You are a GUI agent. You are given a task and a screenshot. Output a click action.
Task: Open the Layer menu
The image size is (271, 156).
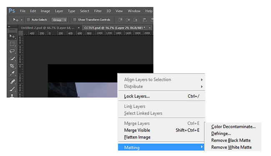click(x=59, y=11)
